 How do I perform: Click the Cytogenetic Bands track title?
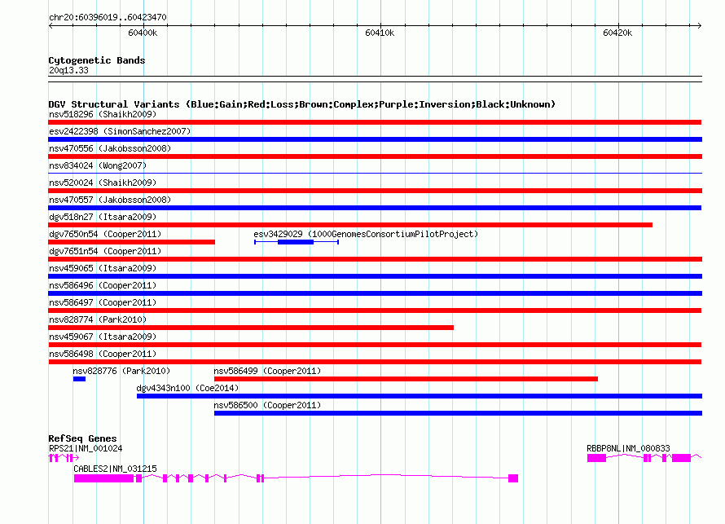tap(97, 60)
